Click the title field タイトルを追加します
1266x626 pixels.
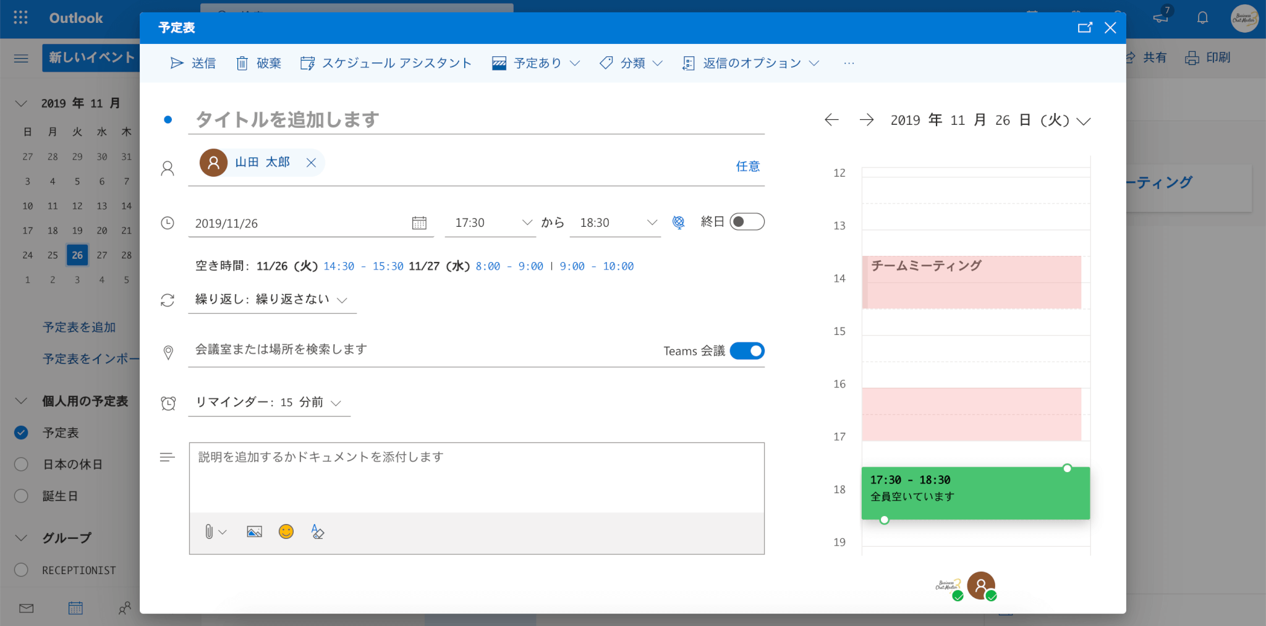tap(476, 119)
